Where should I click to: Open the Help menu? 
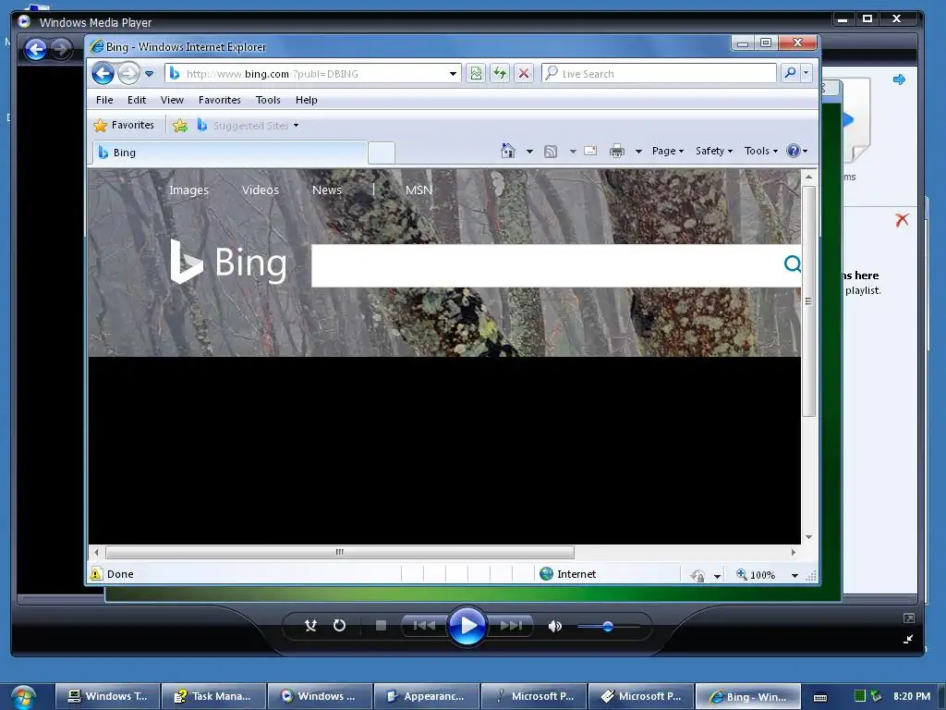[307, 100]
